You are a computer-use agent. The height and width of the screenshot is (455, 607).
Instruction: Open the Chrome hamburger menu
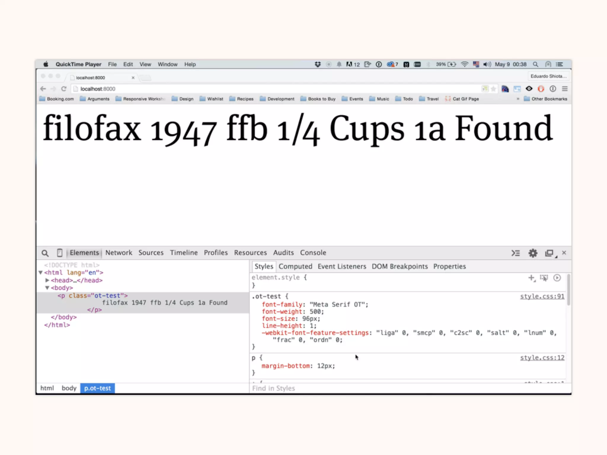[565, 89]
